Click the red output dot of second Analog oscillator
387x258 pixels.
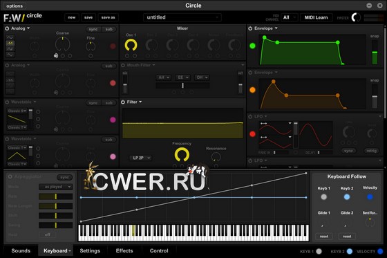click(x=113, y=83)
